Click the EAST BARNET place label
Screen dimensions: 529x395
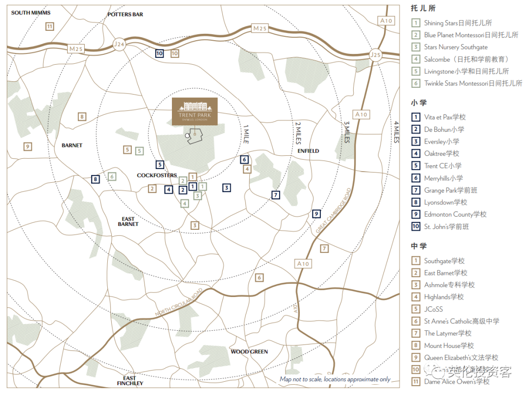(128, 222)
